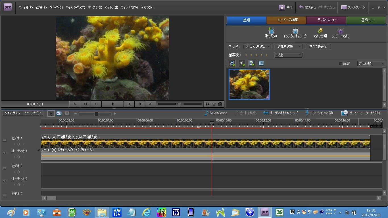
Task: Open the 新しい順 sort order dropdown
Action: tap(371, 64)
